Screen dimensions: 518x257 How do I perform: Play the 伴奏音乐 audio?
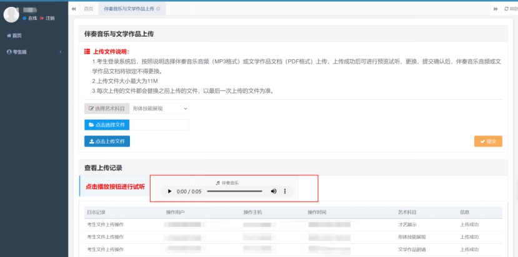tap(169, 192)
